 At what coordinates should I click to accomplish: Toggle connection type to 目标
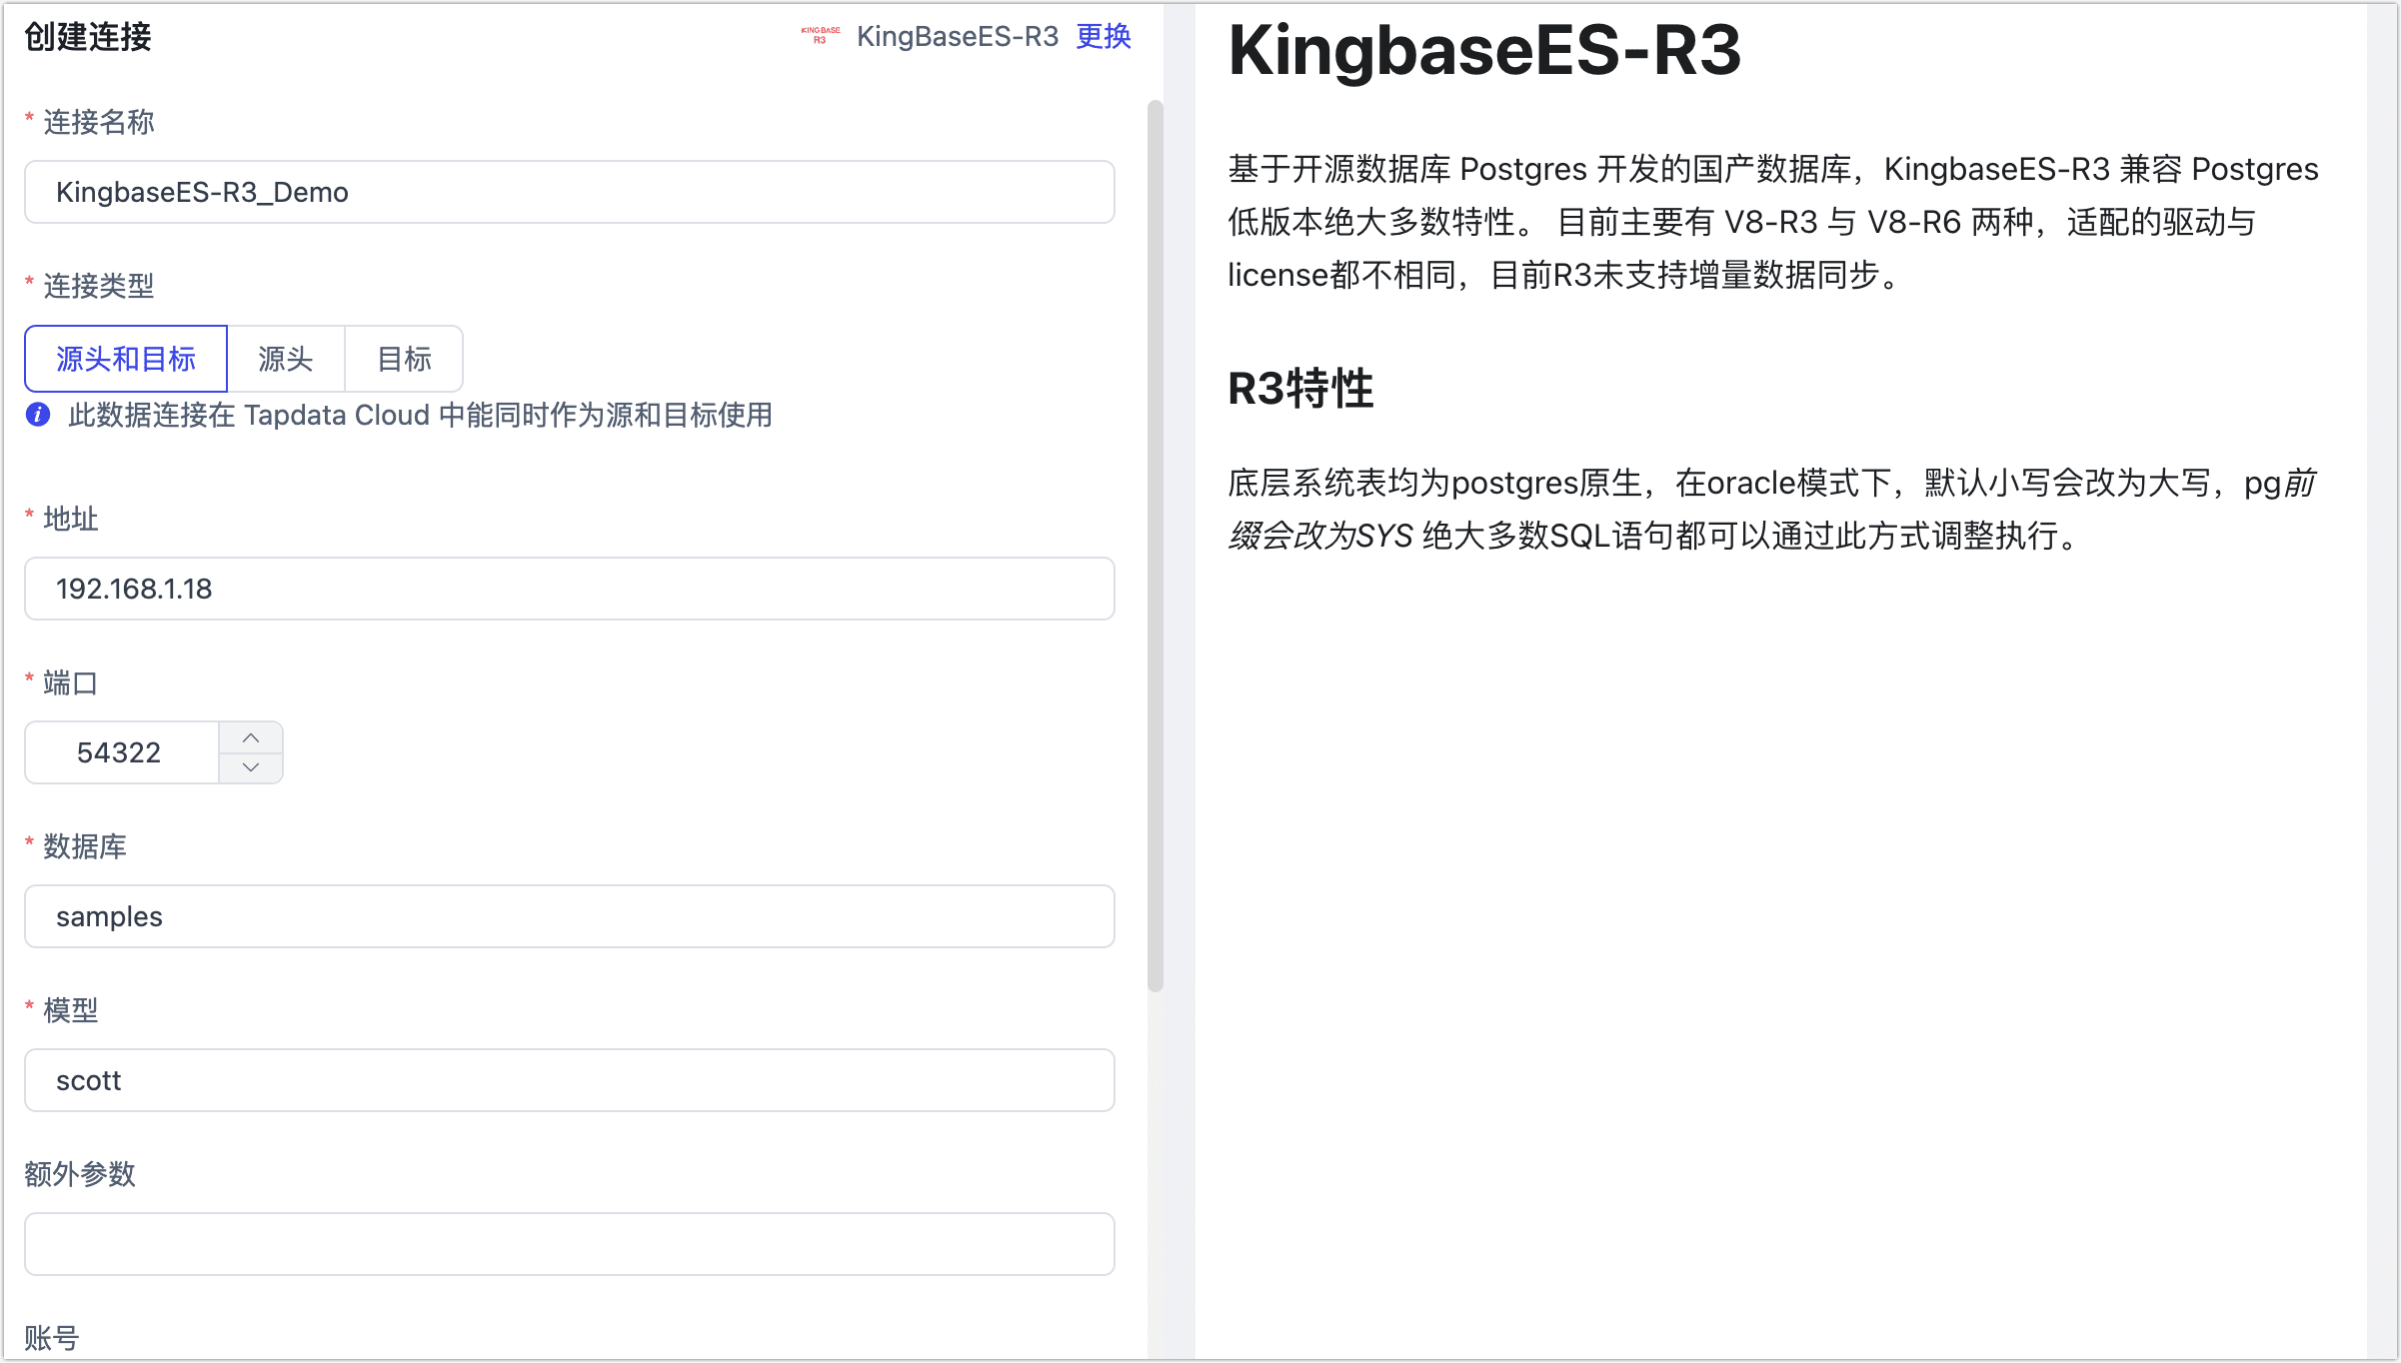point(403,356)
